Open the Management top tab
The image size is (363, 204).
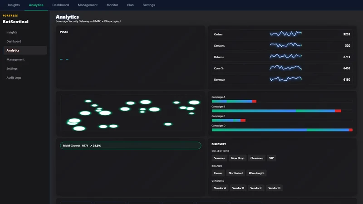[x=88, y=5]
